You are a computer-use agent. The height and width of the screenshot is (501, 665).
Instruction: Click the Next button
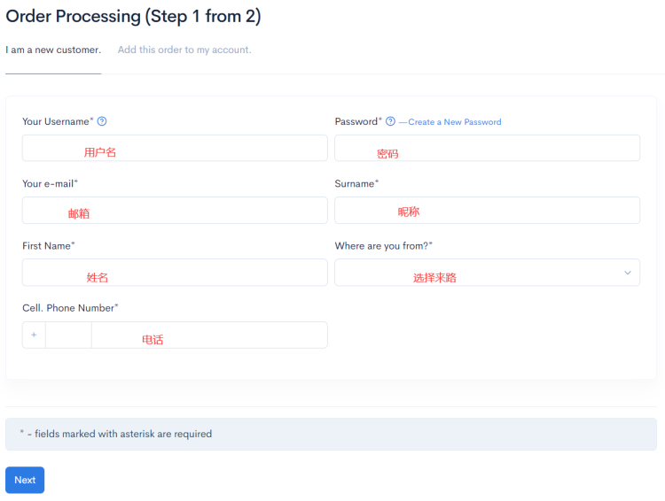tap(25, 480)
